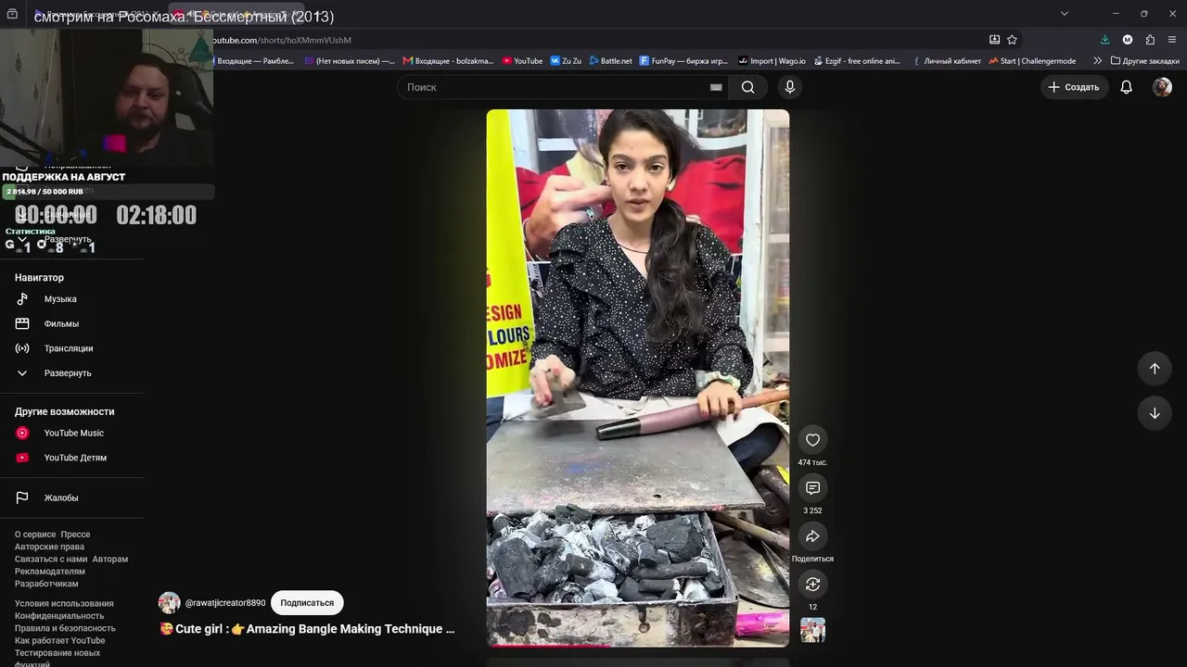
Task: Open the Входящие — Рамблер bookmark
Action: pyautogui.click(x=254, y=61)
